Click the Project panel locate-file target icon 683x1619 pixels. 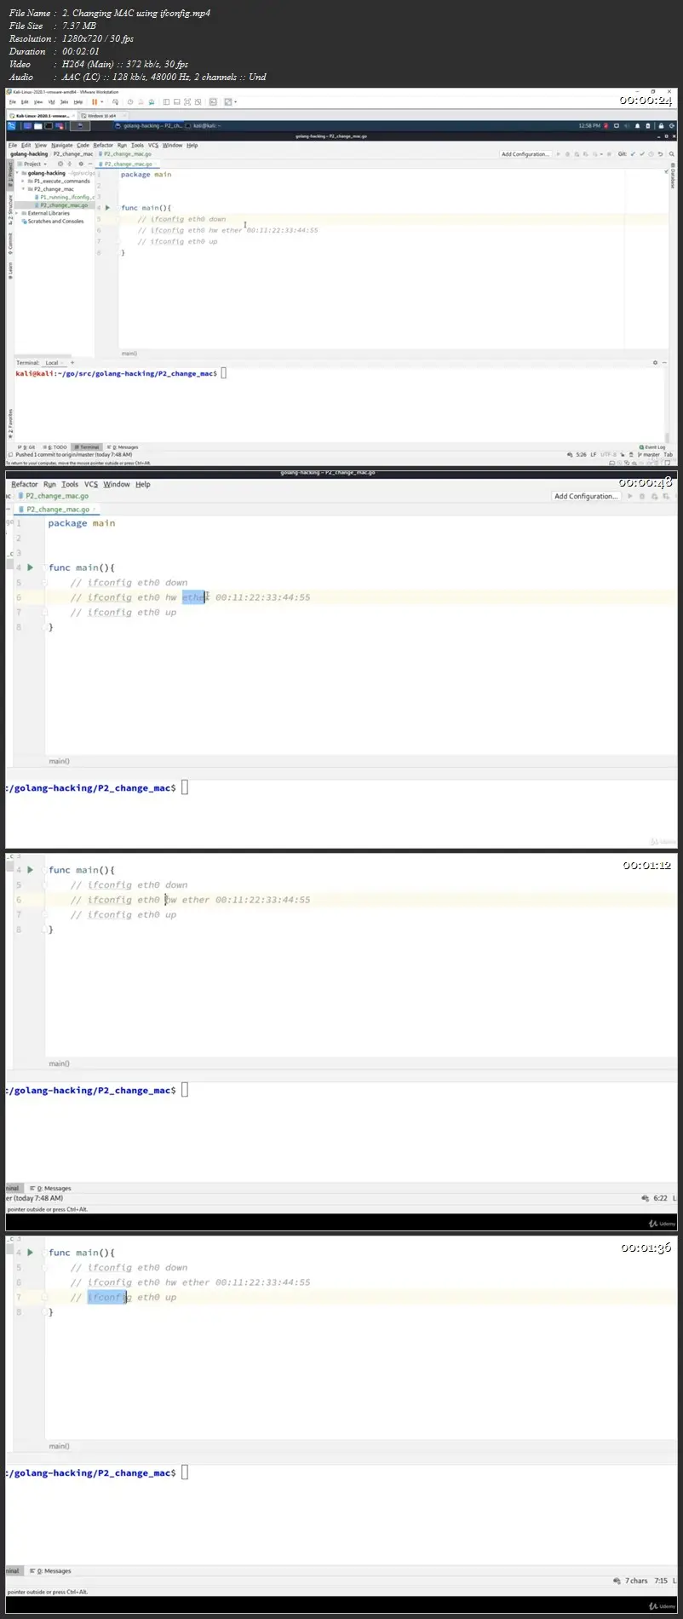60,164
